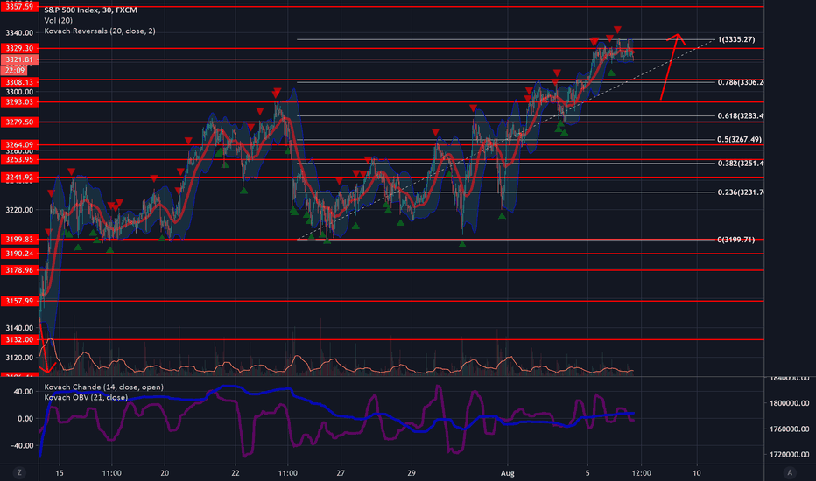Click the 3321.81 current price label
816x481 pixels.
pyautogui.click(x=19, y=59)
